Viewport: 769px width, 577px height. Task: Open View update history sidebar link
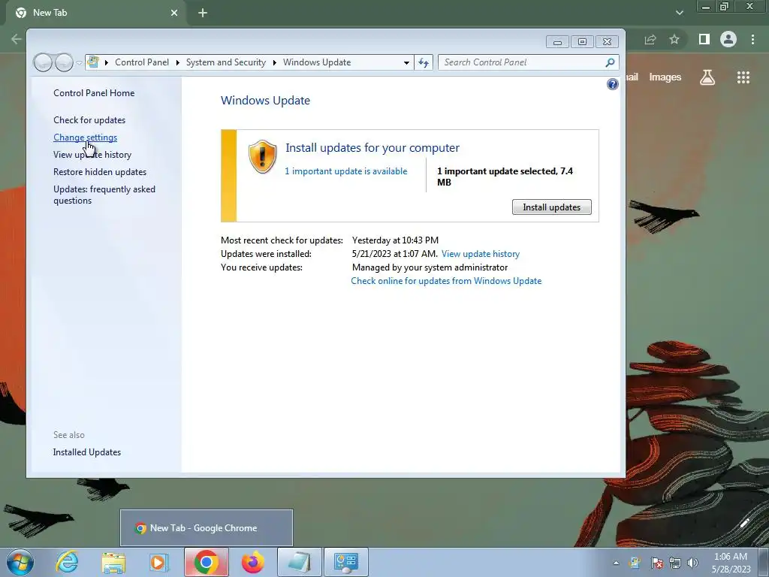point(92,155)
